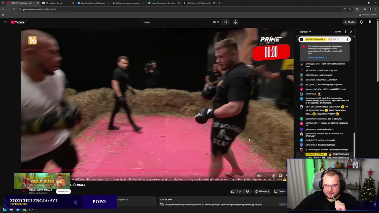This screenshot has height=213, width=379.
Task: Reload the current page
Action: click(14, 9)
